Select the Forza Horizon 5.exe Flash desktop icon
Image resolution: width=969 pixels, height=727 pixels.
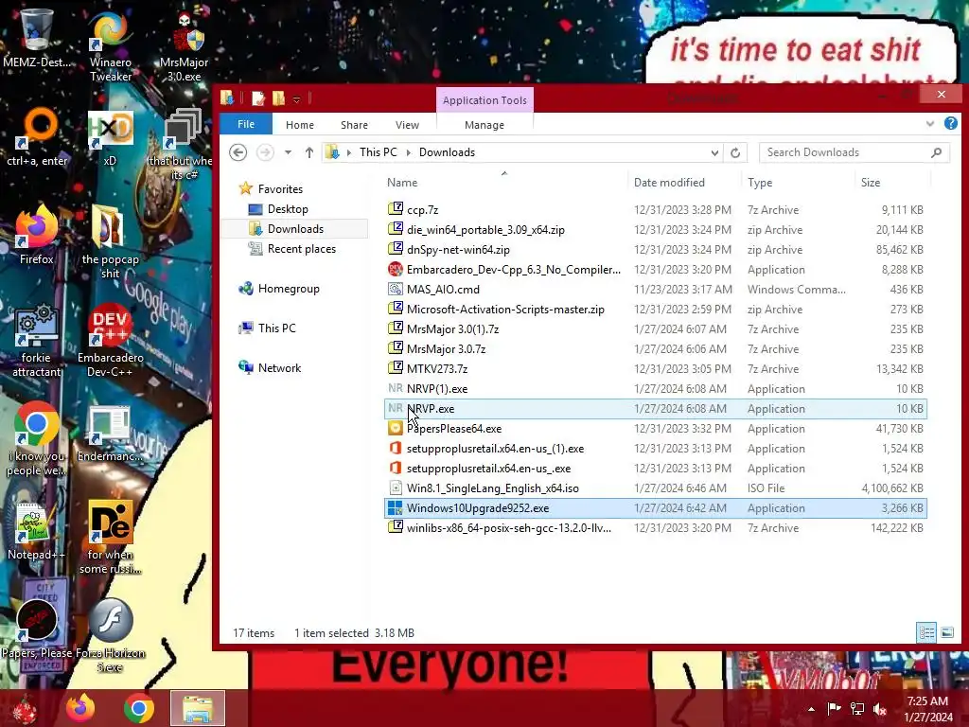110,635
